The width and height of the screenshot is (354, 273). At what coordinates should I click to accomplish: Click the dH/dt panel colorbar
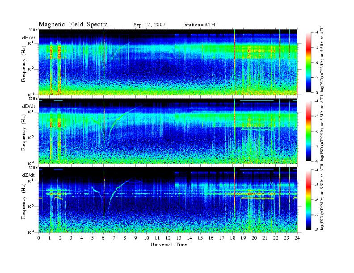click(x=308, y=62)
